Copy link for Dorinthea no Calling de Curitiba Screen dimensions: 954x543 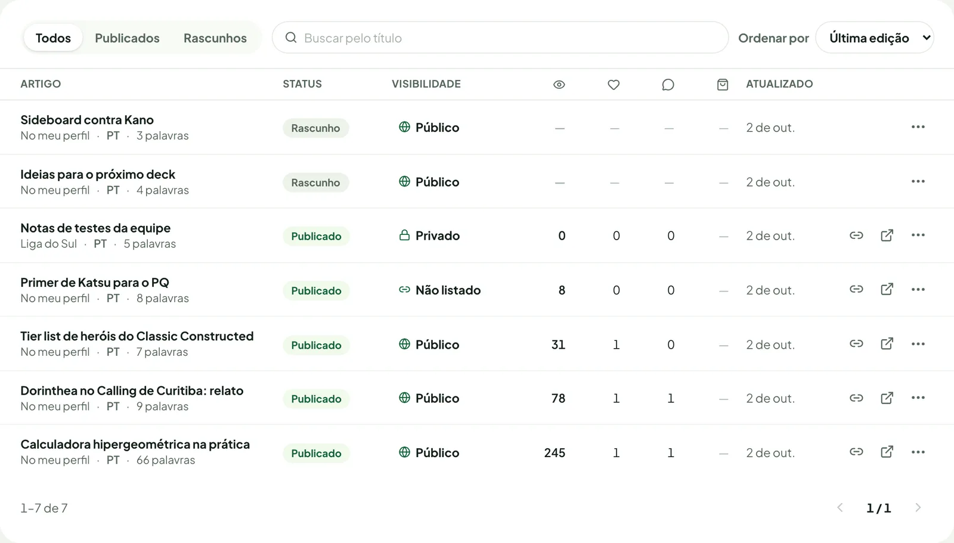(856, 398)
